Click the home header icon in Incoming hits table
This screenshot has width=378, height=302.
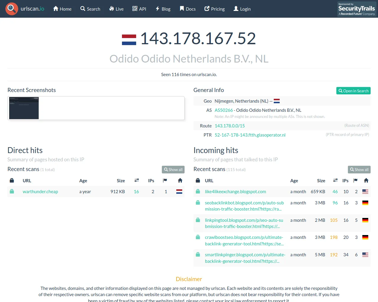[366, 180]
